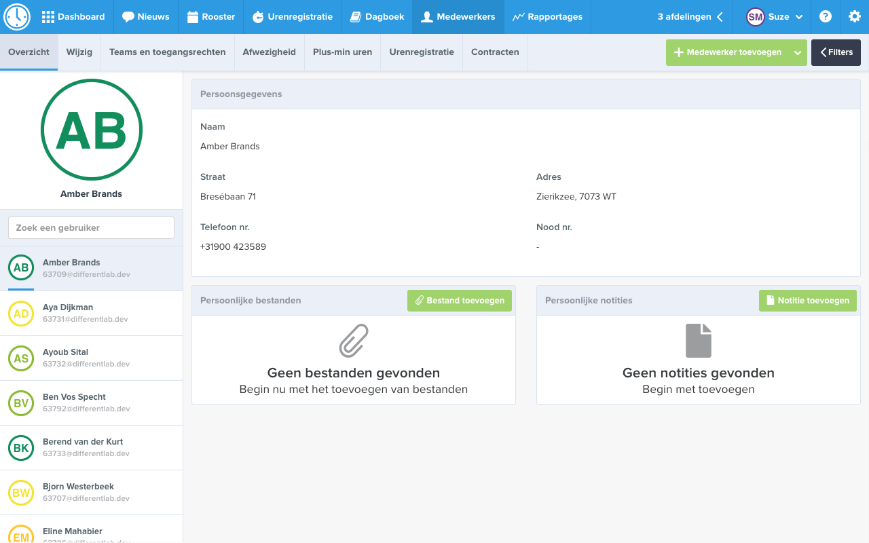Open the Teams en toegangsrechten tab

(x=168, y=52)
